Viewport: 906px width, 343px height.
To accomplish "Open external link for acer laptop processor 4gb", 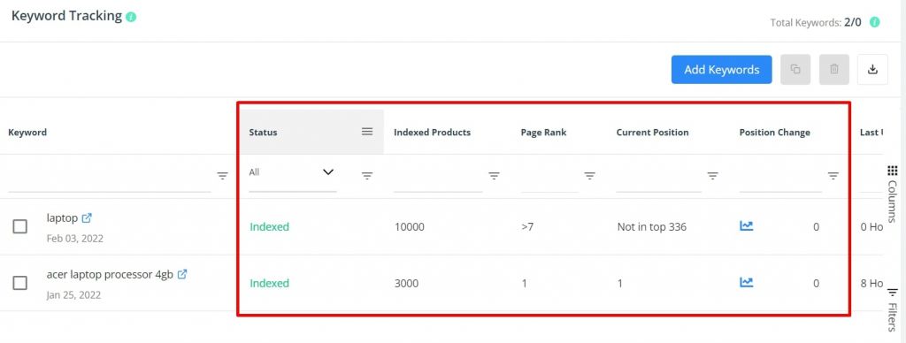I will 182,274.
